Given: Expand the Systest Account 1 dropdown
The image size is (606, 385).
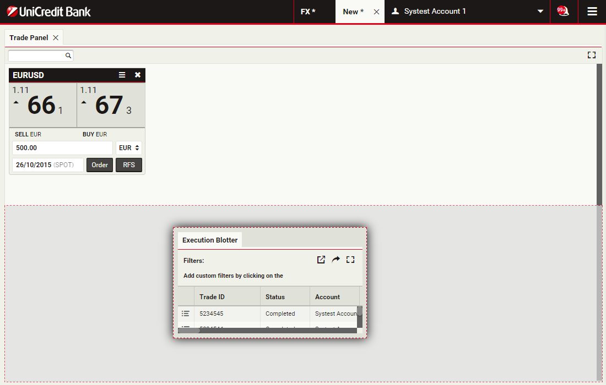Looking at the screenshot, I should click(540, 12).
